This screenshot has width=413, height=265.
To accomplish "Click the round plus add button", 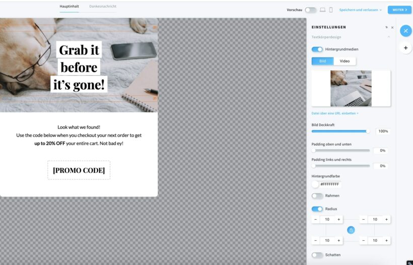I will pyautogui.click(x=405, y=48).
